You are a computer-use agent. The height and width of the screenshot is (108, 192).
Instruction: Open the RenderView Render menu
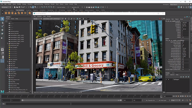click(49, 16)
